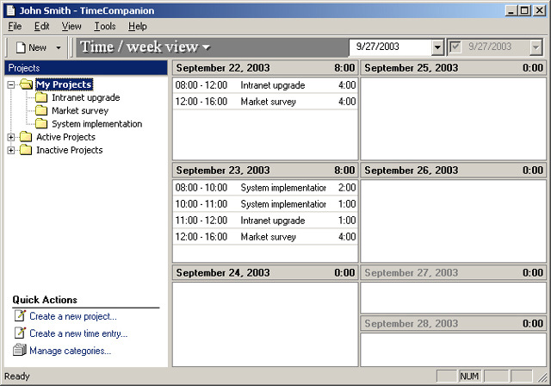Expand the Inactive Projects tree node
This screenshot has height=386, width=551.
pos(10,150)
